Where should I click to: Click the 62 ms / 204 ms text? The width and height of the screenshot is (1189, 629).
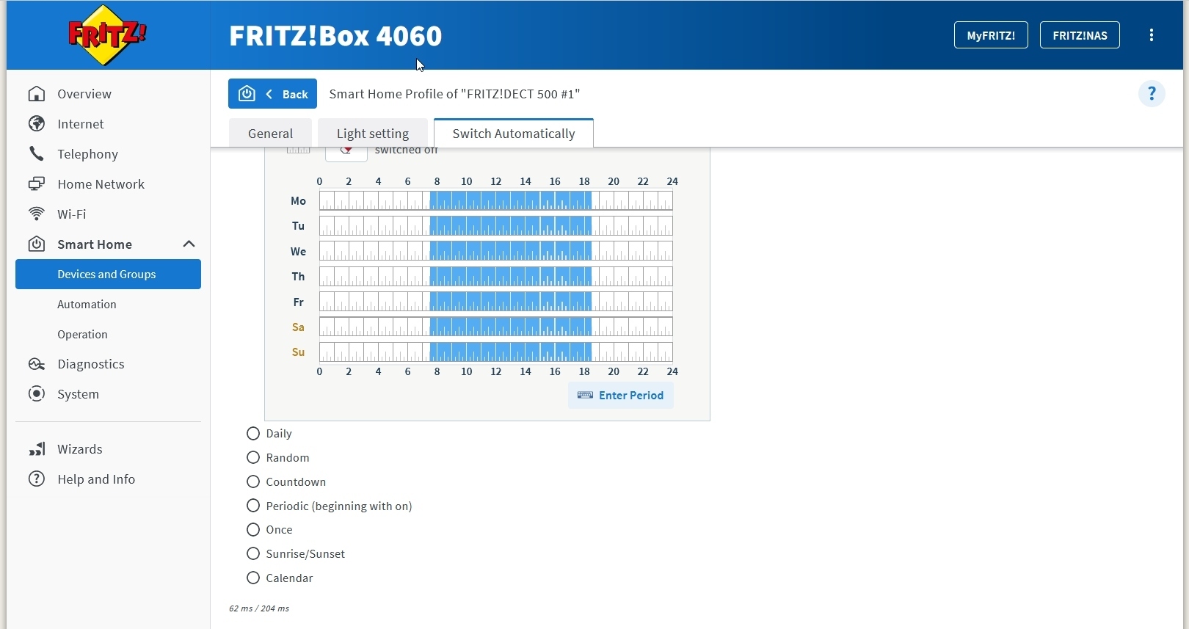coord(259,608)
